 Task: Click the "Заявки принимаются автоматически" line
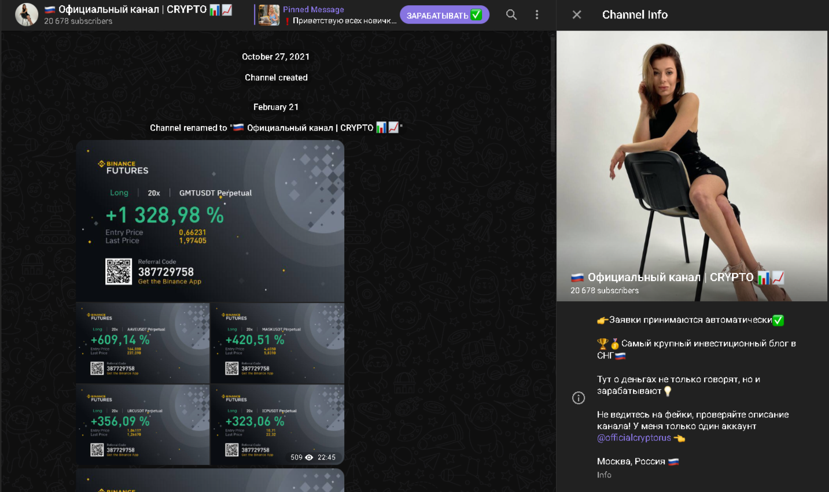click(x=691, y=320)
